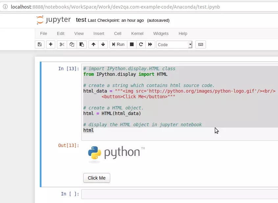Image resolution: width=278 pixels, height=203 pixels.
Task: Restart the kernel using refresh icon
Action: 141,44
